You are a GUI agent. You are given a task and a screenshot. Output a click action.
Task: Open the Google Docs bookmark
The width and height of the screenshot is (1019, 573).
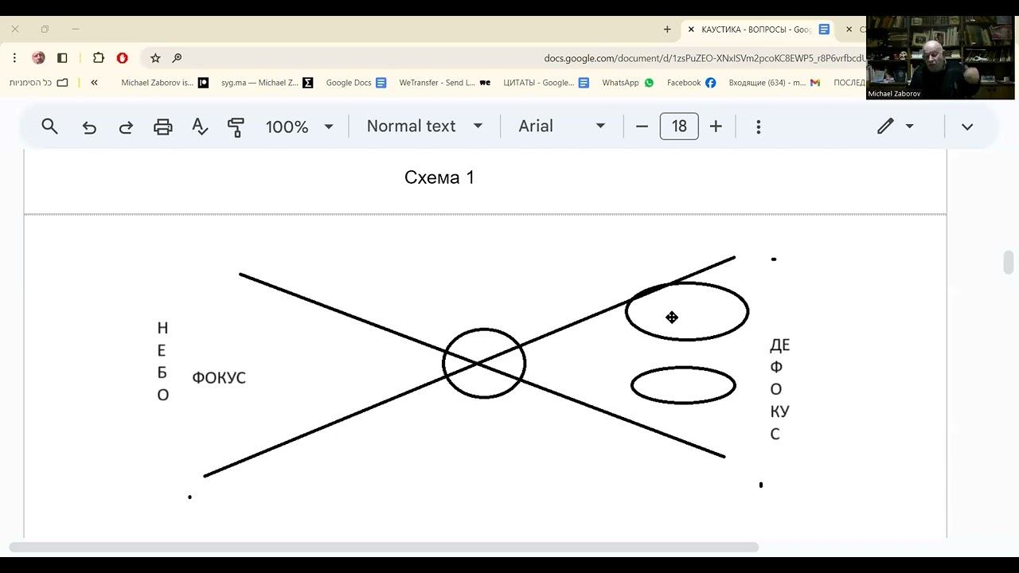click(x=356, y=83)
